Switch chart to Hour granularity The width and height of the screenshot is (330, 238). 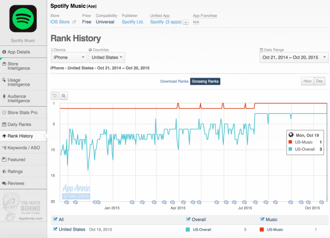(307, 81)
